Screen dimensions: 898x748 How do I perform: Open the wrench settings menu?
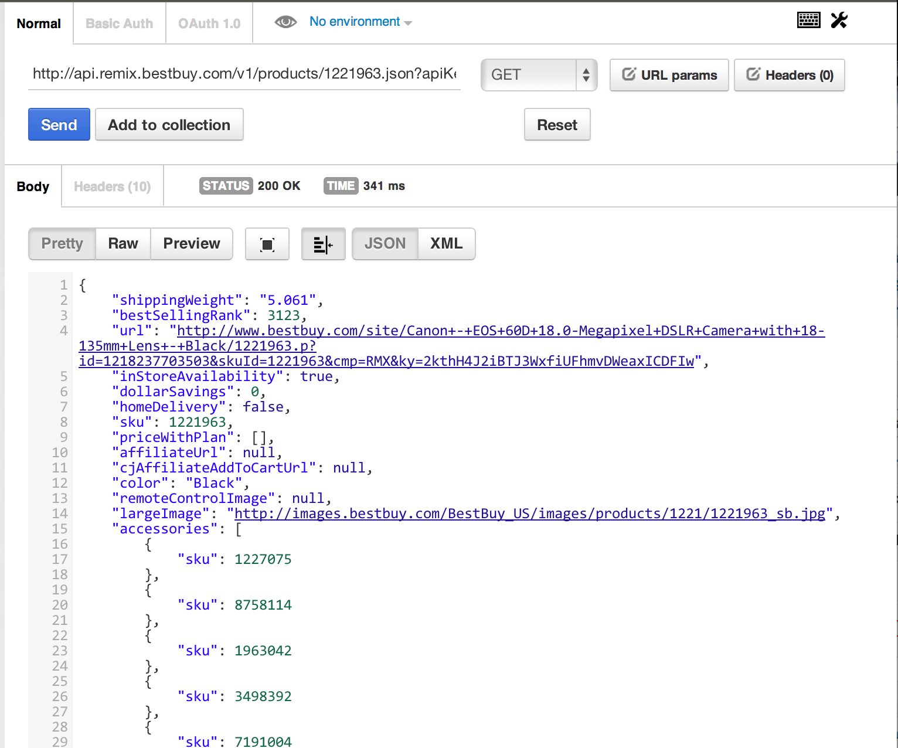pyautogui.click(x=839, y=19)
